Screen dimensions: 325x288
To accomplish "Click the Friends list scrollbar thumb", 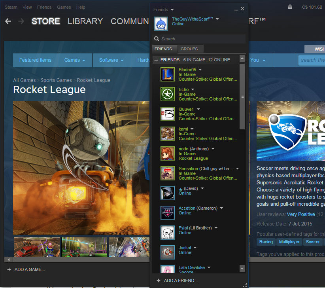I will 242,97.
